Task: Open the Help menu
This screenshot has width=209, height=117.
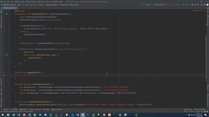Action: (61, 2)
